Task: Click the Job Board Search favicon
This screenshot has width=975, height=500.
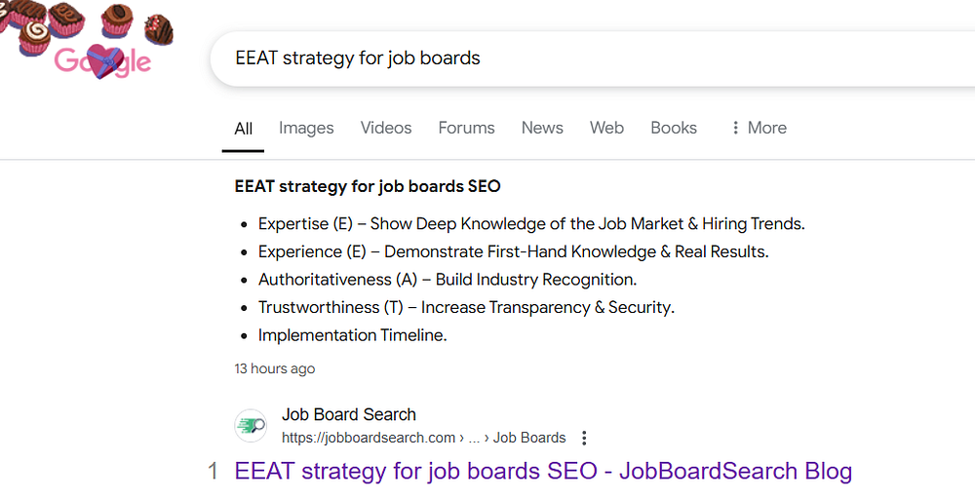Action: (x=251, y=426)
